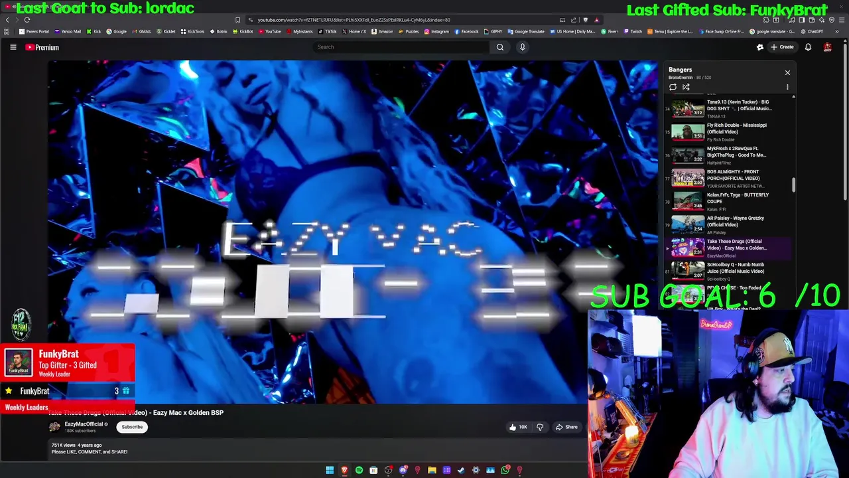Viewport: 849px width, 478px height.
Task: Open YouTube notifications bell
Action: [808, 47]
